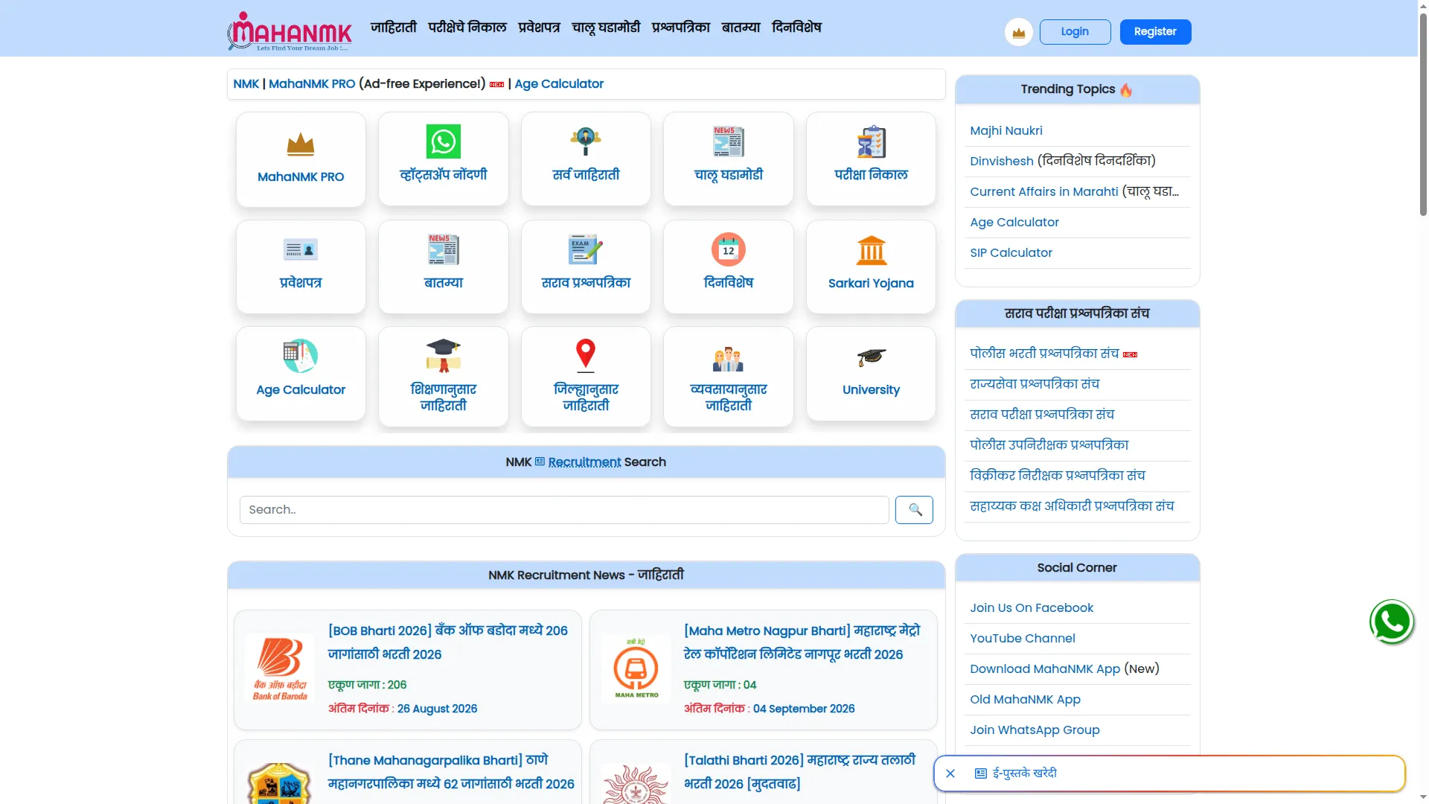Open the व्हॉट्सॲप नोंदणी WhatsApp tile
Image resolution: width=1429 pixels, height=804 pixels.
[444, 159]
